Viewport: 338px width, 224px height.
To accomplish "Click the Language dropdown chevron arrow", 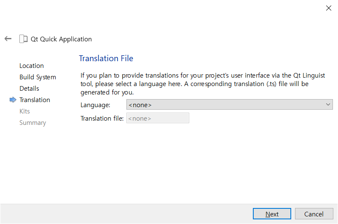I will (x=328, y=105).
